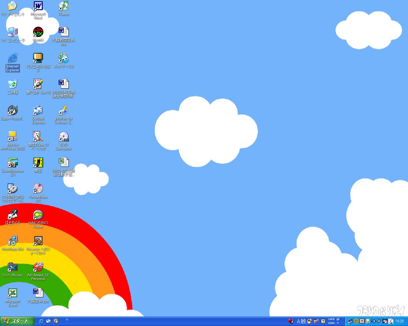Click the ごみ箱 recycle bin icon
This screenshot has width=408, height=326.
click(x=12, y=85)
